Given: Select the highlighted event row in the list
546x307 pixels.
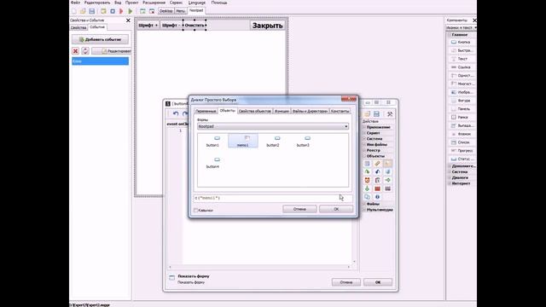Looking at the screenshot, I should (101, 61).
